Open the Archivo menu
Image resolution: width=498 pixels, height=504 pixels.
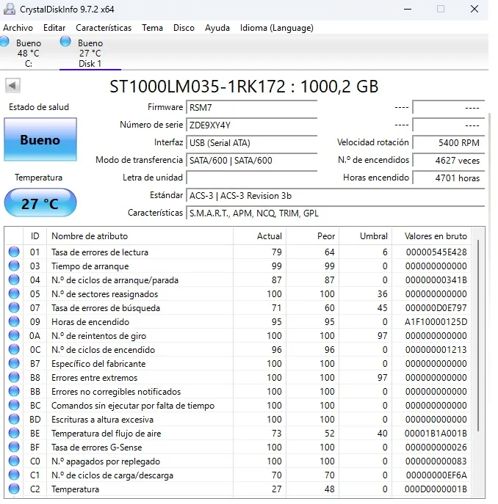click(18, 28)
